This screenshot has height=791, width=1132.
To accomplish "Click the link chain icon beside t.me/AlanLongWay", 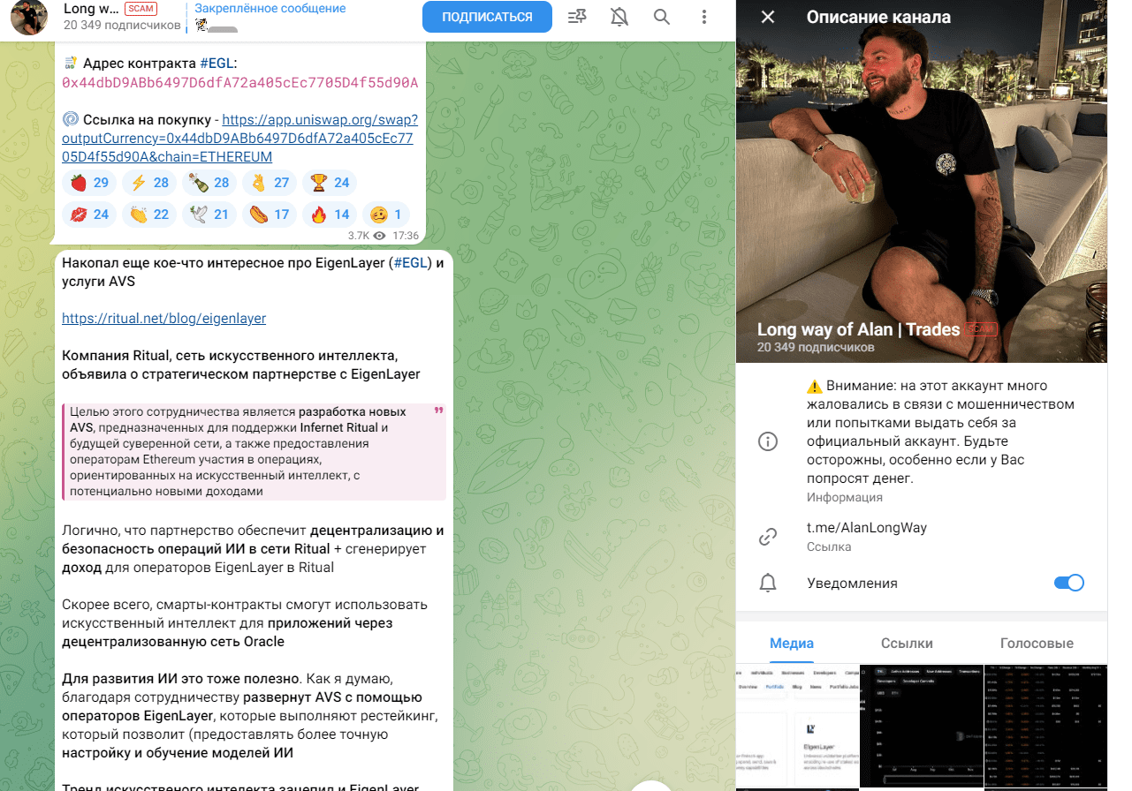I will click(x=768, y=536).
